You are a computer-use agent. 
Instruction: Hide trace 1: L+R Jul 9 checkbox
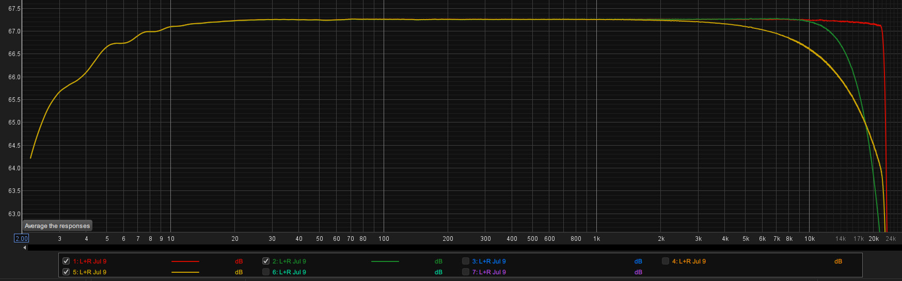(66, 261)
